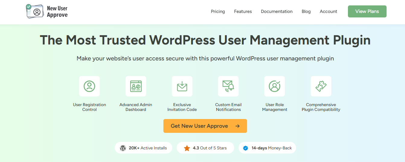405x162 pixels.
Task: Click the Custom Email Notifications icon
Action: [228, 86]
